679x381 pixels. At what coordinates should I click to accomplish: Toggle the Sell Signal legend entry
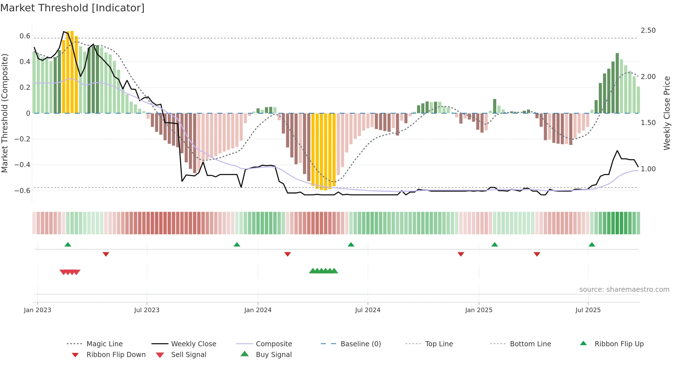coord(181,354)
